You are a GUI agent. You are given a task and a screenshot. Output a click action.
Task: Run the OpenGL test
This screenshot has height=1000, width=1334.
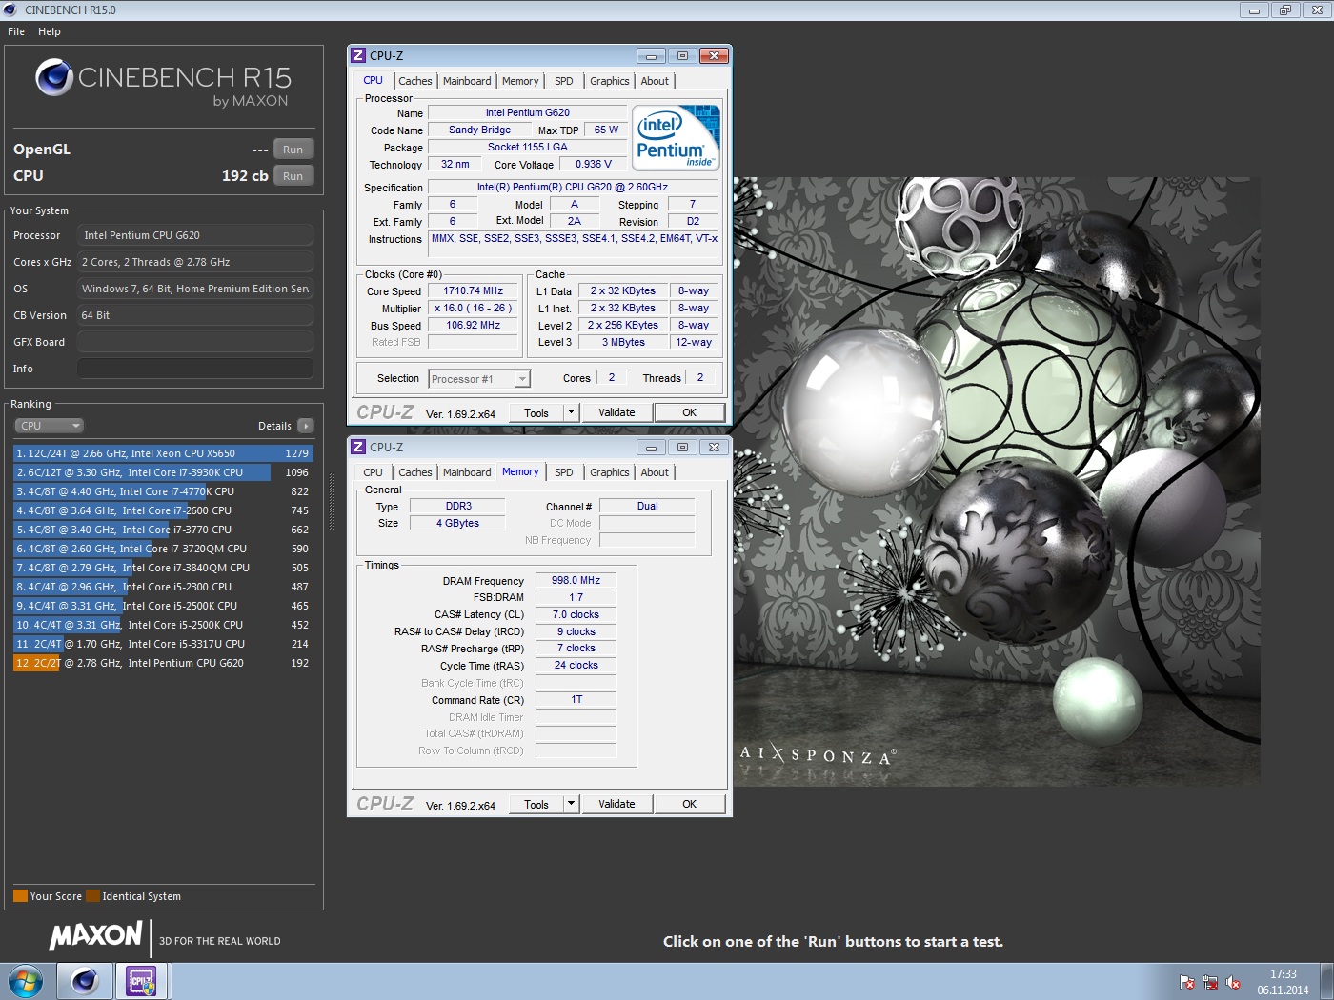[x=293, y=150]
